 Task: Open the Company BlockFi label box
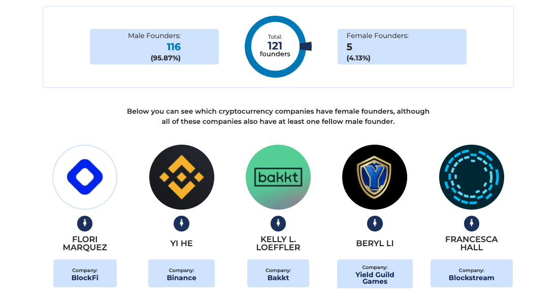click(85, 274)
